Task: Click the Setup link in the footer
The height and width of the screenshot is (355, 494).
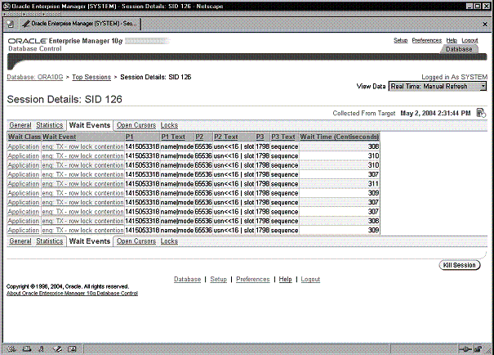Action: point(218,279)
